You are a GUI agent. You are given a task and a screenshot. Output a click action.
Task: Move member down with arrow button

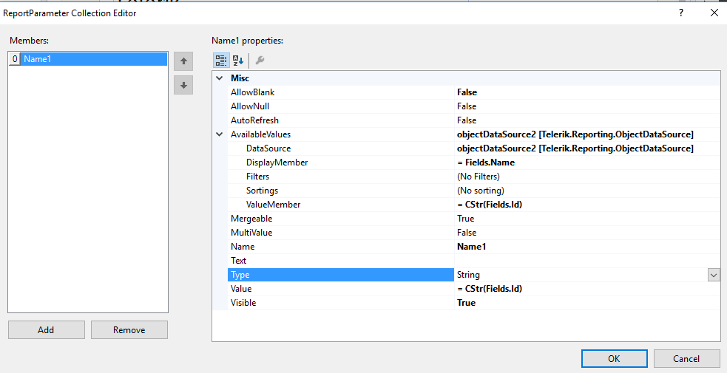183,85
